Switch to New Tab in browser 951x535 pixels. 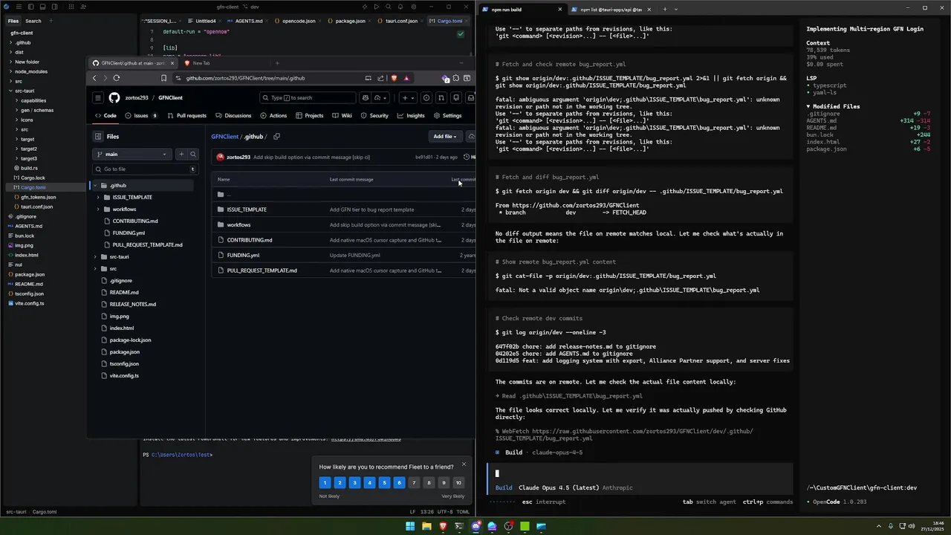point(201,63)
